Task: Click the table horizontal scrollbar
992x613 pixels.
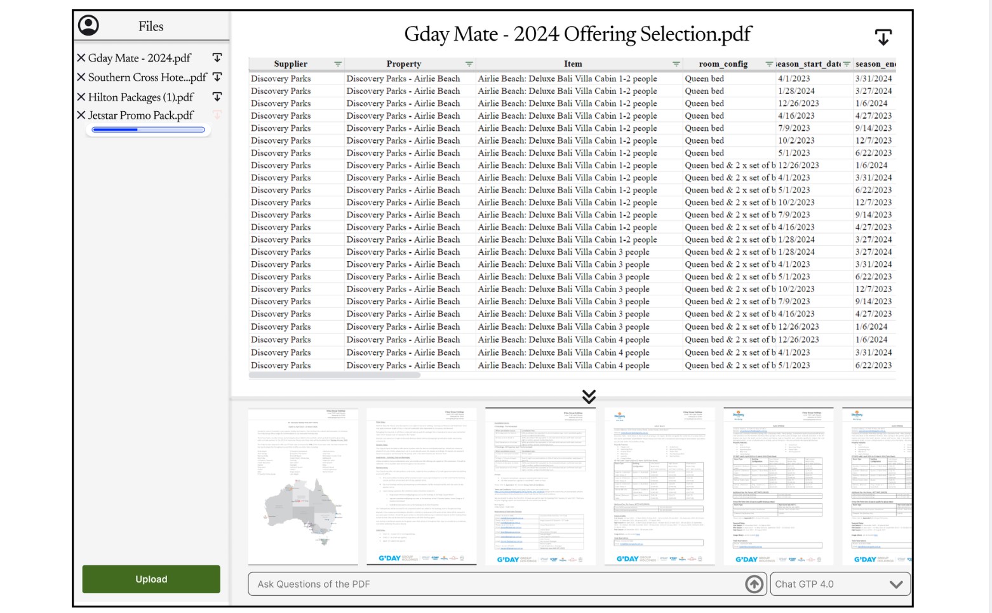Action: click(335, 375)
